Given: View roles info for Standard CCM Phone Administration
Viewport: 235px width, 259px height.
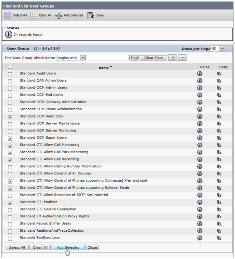Looking at the screenshot, I should (x=200, y=109).
